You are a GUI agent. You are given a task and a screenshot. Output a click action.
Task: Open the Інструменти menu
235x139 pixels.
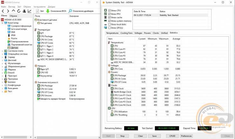39,7
